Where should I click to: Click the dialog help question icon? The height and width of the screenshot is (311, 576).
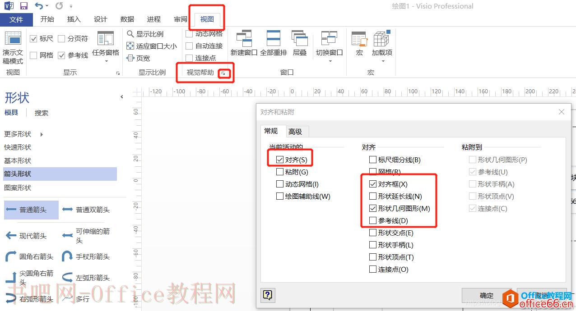coord(268,295)
